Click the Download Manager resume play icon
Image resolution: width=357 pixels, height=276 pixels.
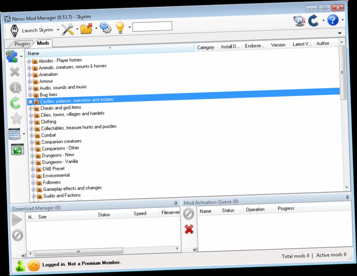click(x=17, y=220)
